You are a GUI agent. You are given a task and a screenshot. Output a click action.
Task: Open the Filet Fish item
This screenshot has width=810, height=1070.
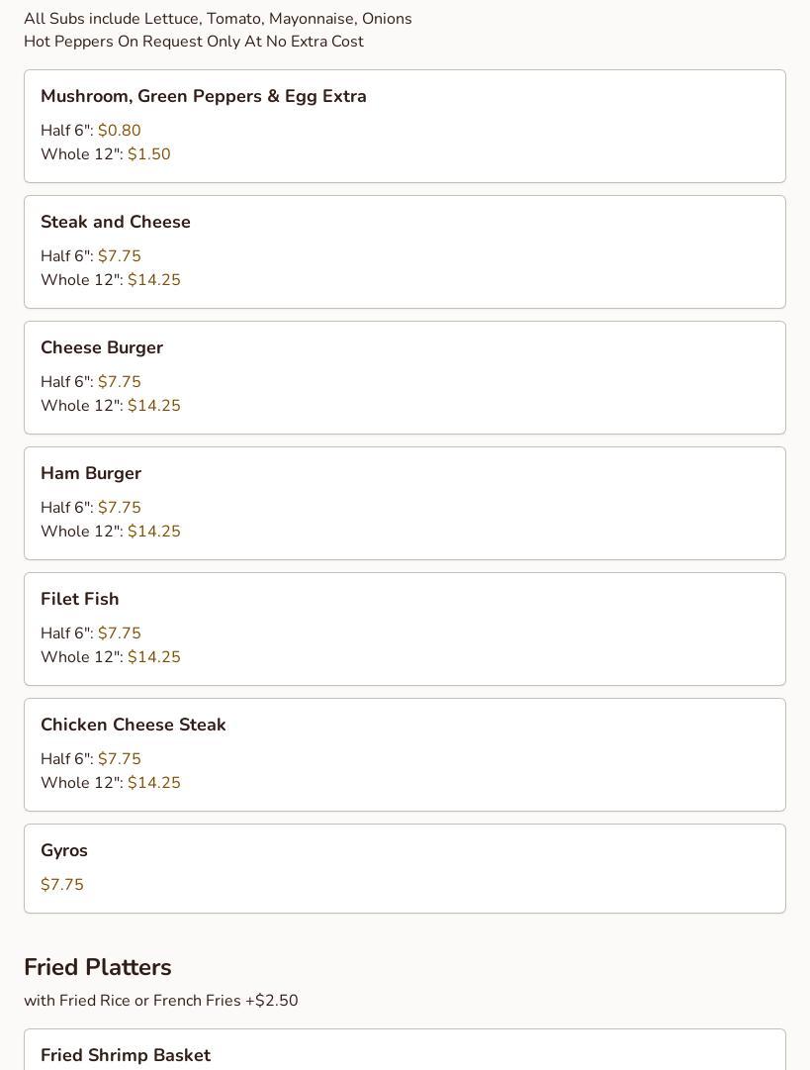80,599
